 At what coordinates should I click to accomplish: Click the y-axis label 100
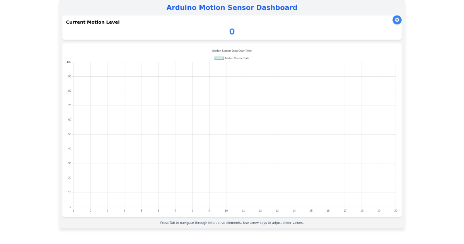click(x=68, y=62)
